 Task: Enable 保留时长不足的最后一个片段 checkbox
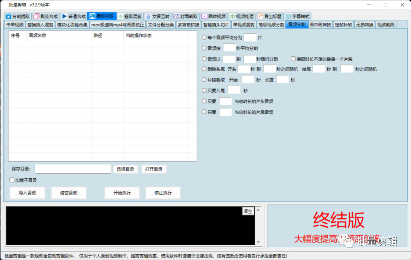[x=293, y=59]
